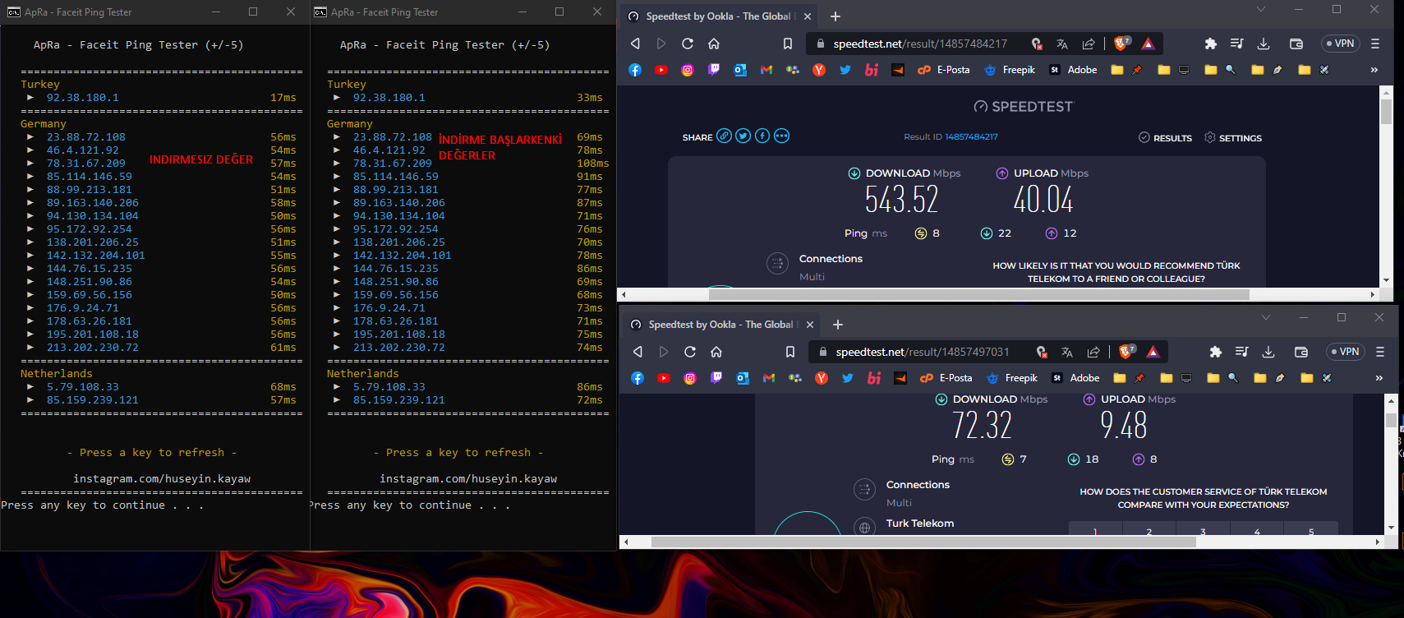1404x618 pixels.
Task: Reload page in lower browser window
Action: pyautogui.click(x=690, y=352)
